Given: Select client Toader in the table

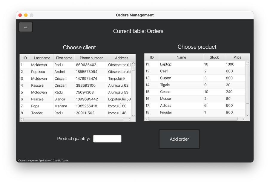Looking at the screenshot, I should [x=37, y=113].
